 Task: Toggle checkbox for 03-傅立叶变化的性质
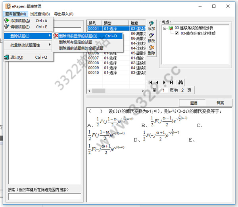click(x=177, y=33)
